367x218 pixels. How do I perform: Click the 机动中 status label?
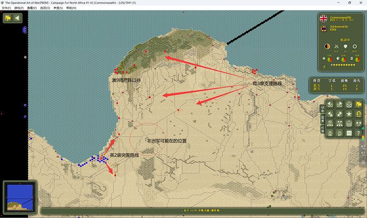coord(345,40)
